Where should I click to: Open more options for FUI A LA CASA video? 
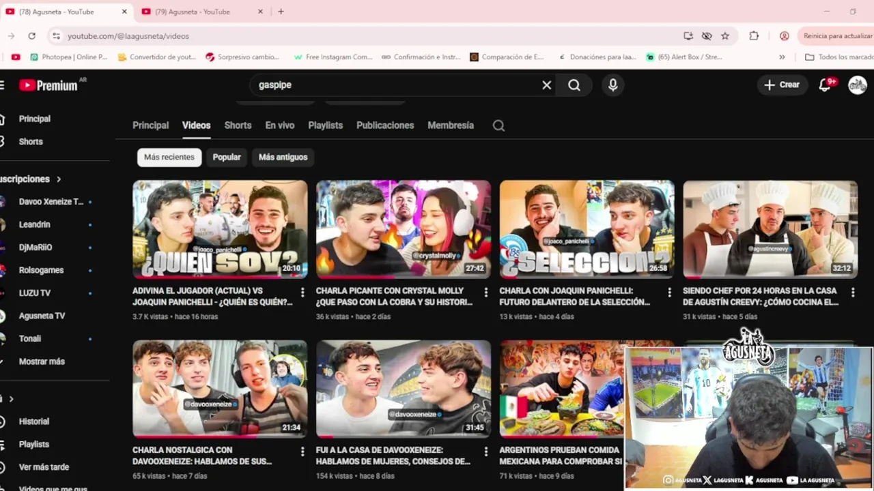485,451
